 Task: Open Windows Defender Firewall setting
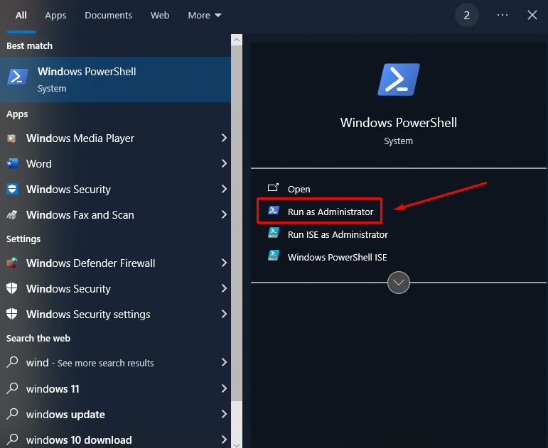coord(115,263)
